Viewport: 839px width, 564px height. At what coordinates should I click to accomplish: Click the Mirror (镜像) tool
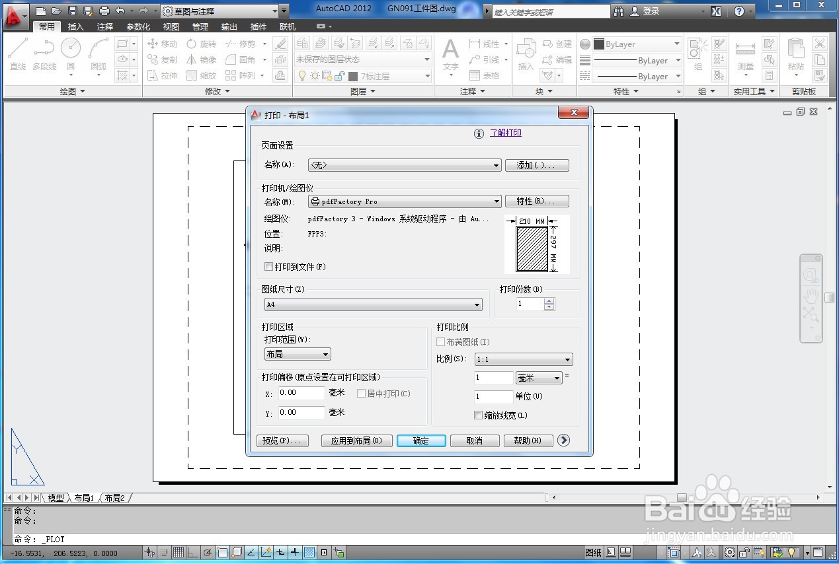pyautogui.click(x=201, y=59)
